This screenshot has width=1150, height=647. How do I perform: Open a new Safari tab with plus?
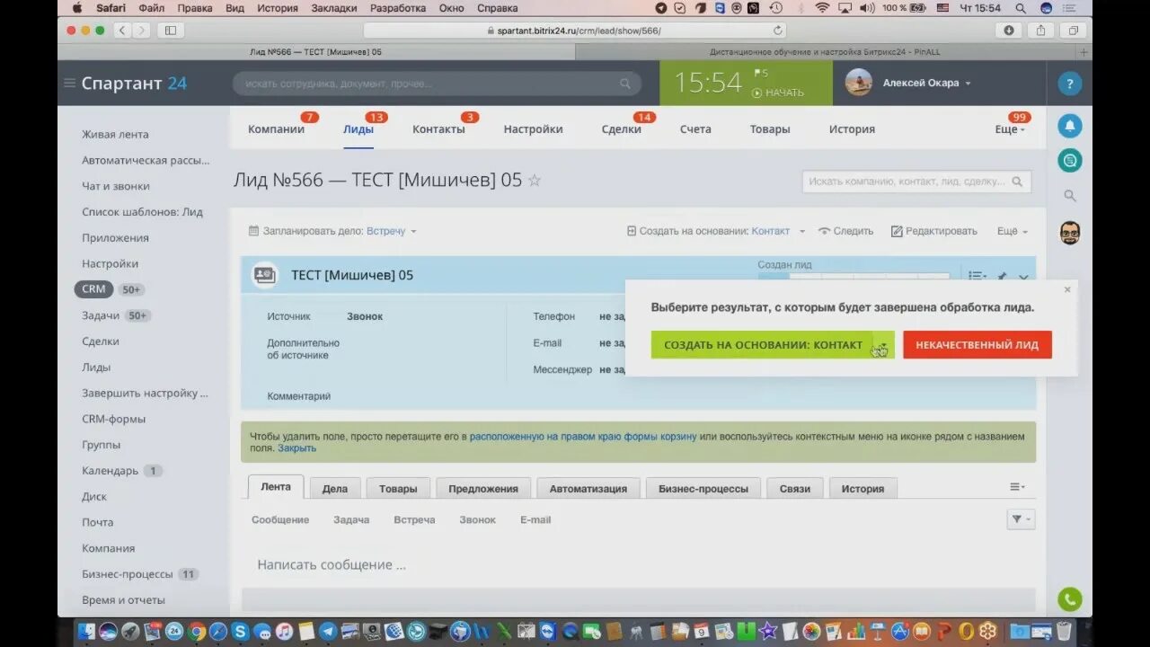[x=1084, y=52]
